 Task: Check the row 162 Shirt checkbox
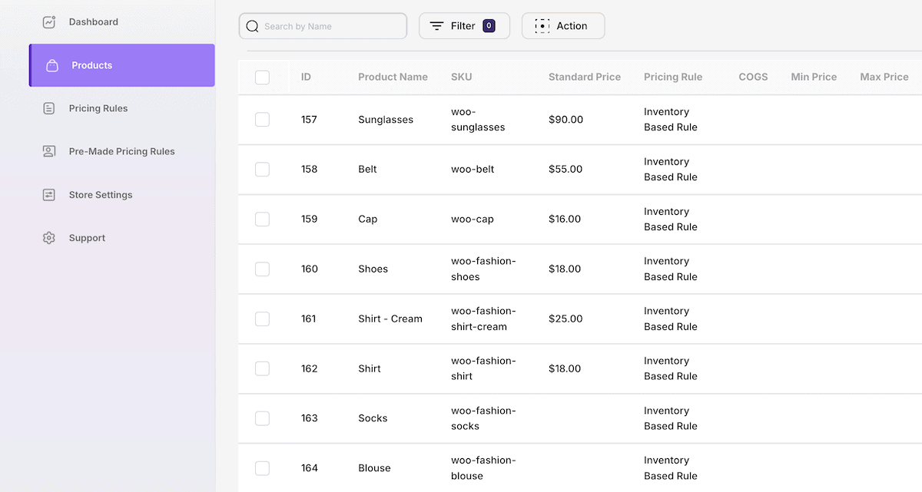262,369
